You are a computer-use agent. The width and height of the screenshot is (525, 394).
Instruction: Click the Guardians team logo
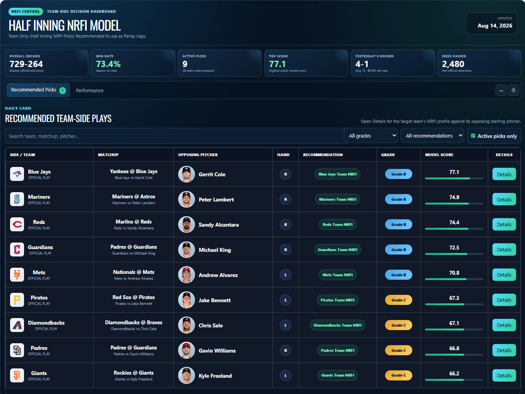tap(17, 249)
